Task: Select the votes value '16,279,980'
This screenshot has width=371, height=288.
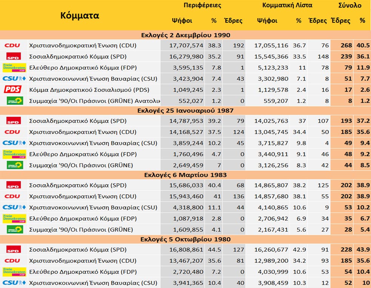Action: 186,56
